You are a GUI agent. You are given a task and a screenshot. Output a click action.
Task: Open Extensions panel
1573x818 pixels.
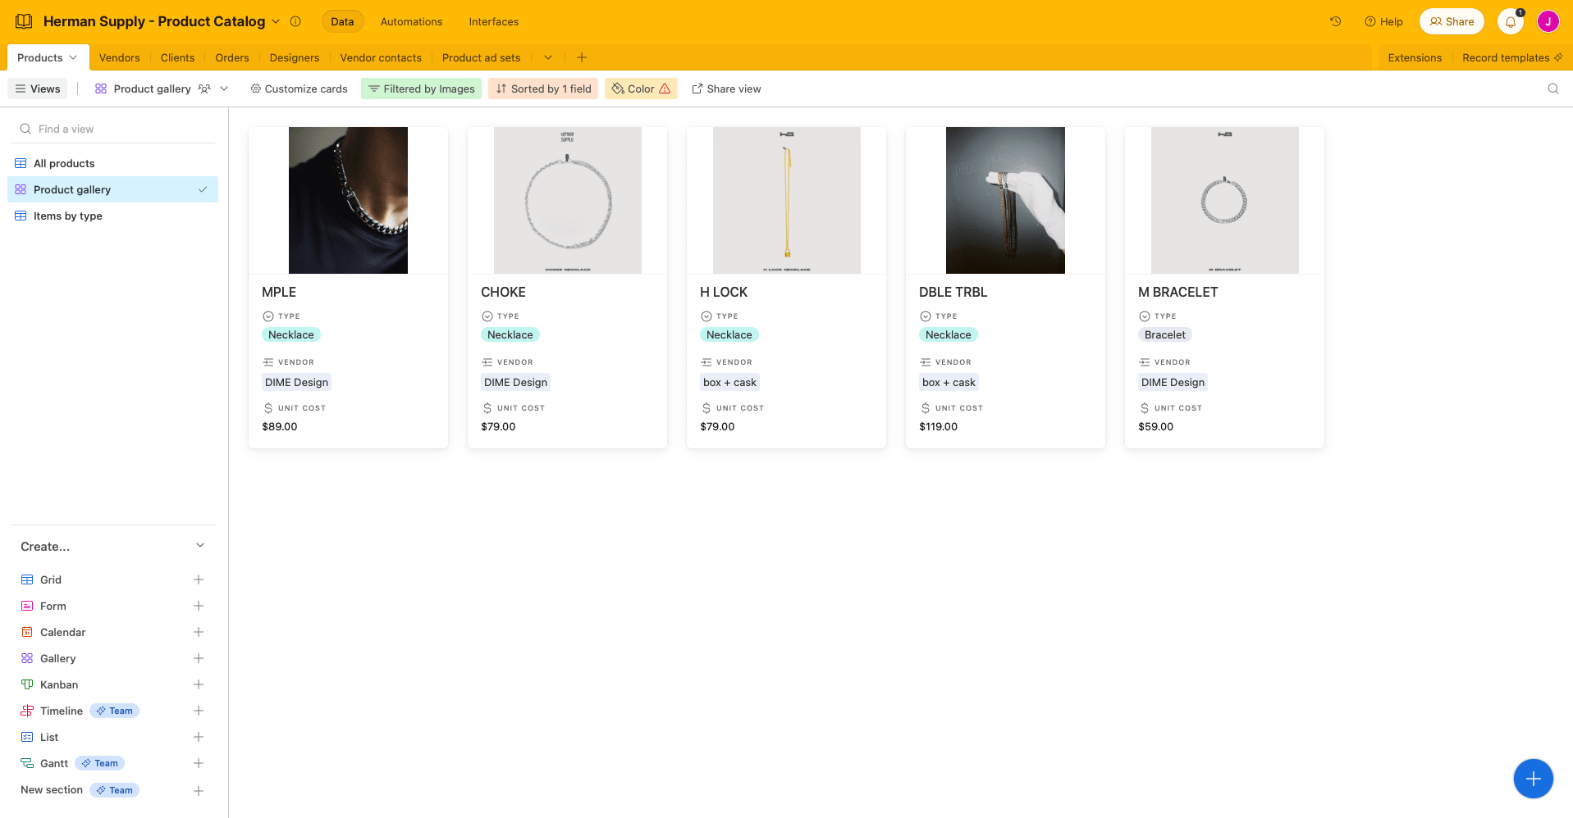pyautogui.click(x=1415, y=57)
